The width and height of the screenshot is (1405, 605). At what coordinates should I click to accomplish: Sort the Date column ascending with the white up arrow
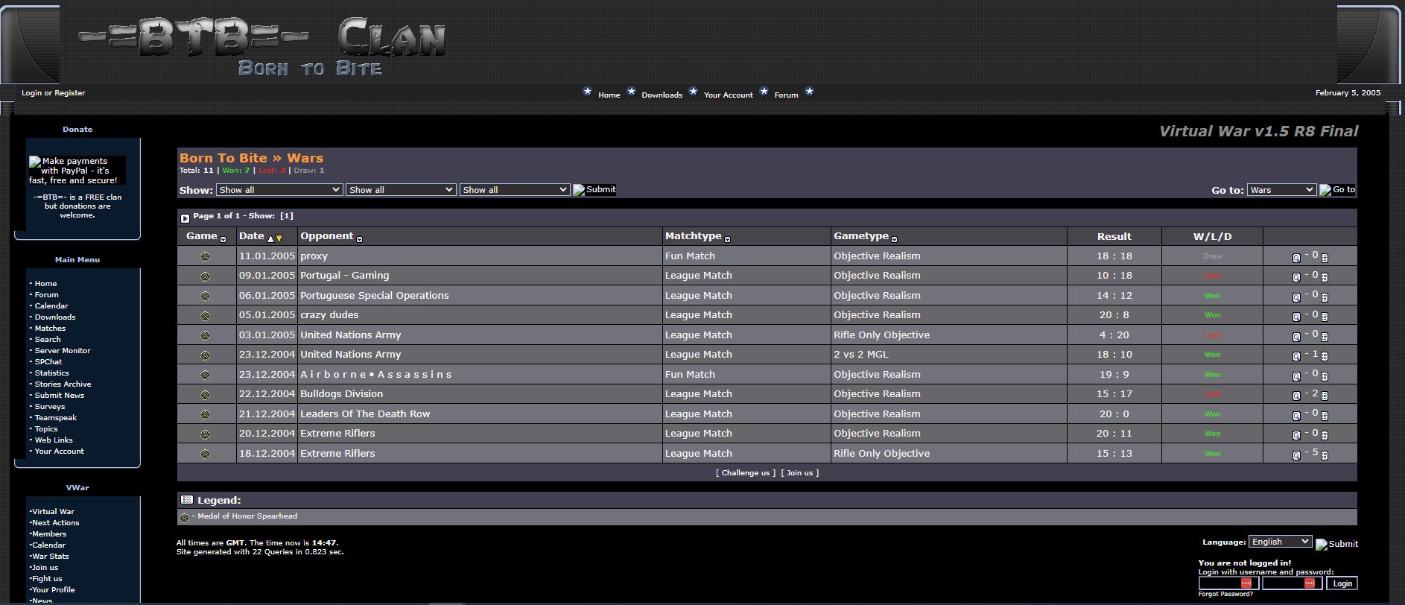(x=270, y=238)
